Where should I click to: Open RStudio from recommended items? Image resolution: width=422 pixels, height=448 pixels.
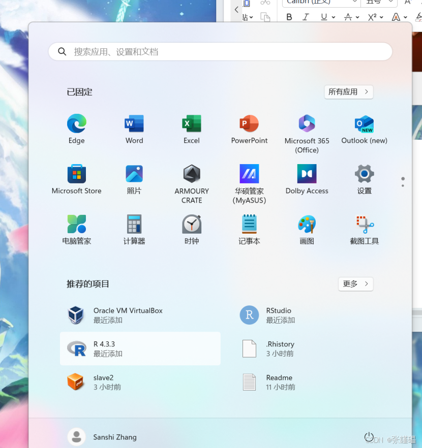(x=313, y=315)
